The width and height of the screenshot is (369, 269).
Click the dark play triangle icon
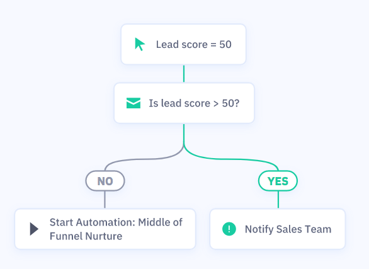tap(34, 229)
